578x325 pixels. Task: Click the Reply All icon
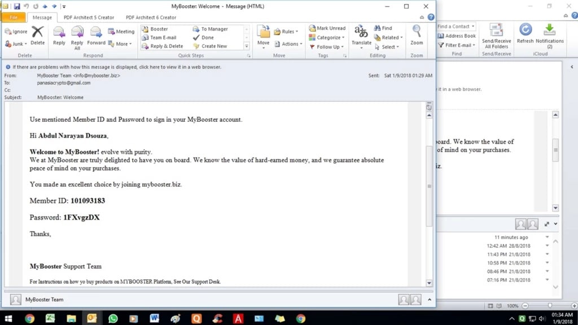[77, 35]
